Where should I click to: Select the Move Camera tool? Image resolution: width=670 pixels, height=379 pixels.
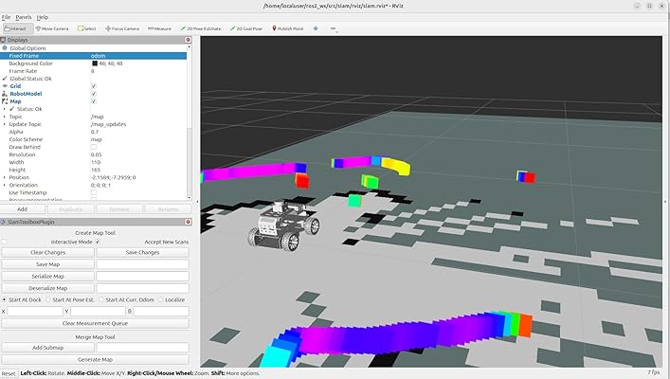coord(51,28)
